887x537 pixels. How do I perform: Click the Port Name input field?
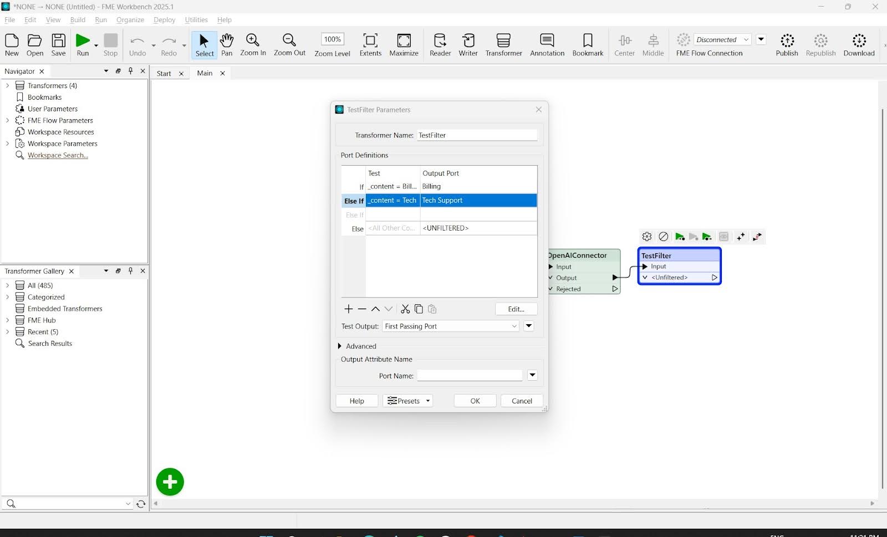[x=470, y=376]
